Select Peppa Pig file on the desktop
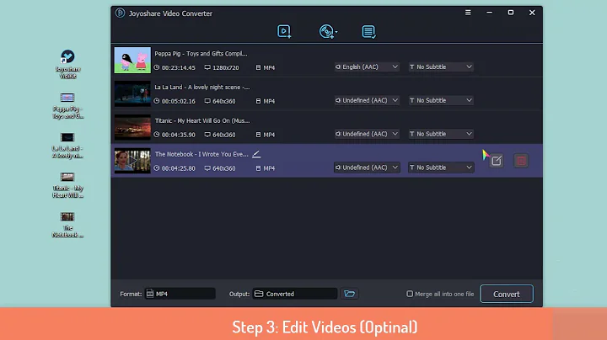This screenshot has width=607, height=340. (67, 105)
